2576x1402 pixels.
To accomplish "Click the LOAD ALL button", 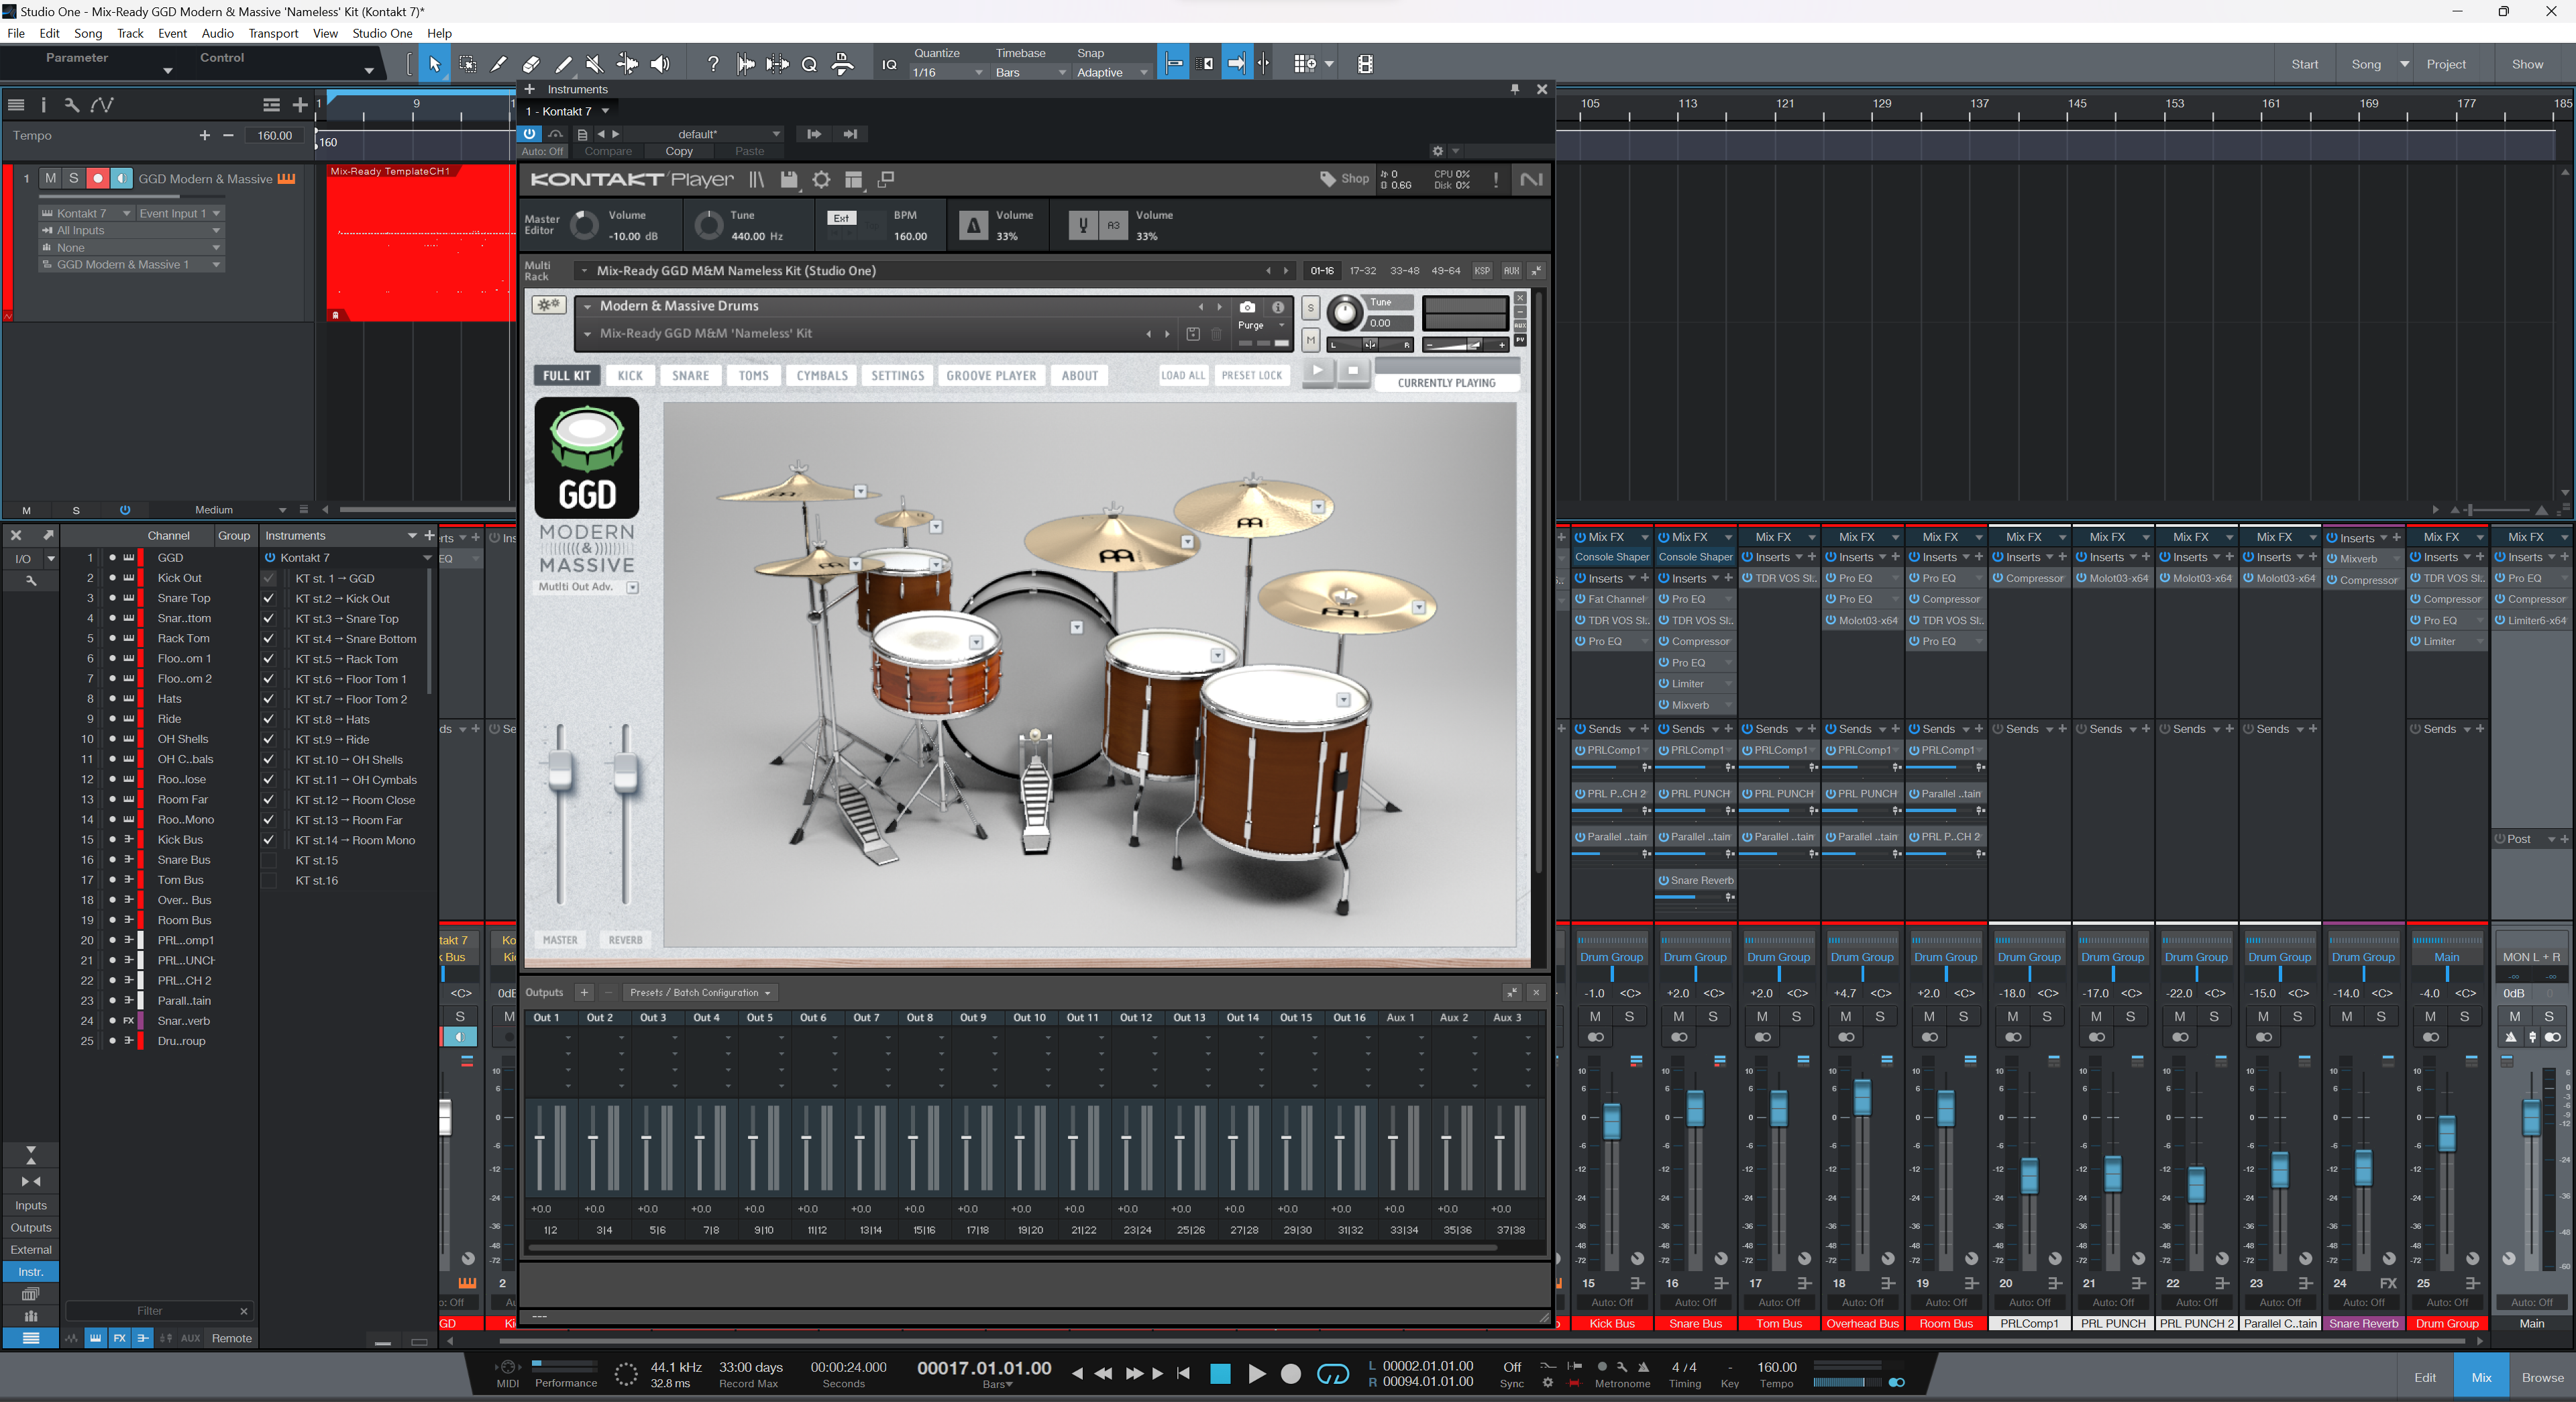I will tap(1183, 375).
